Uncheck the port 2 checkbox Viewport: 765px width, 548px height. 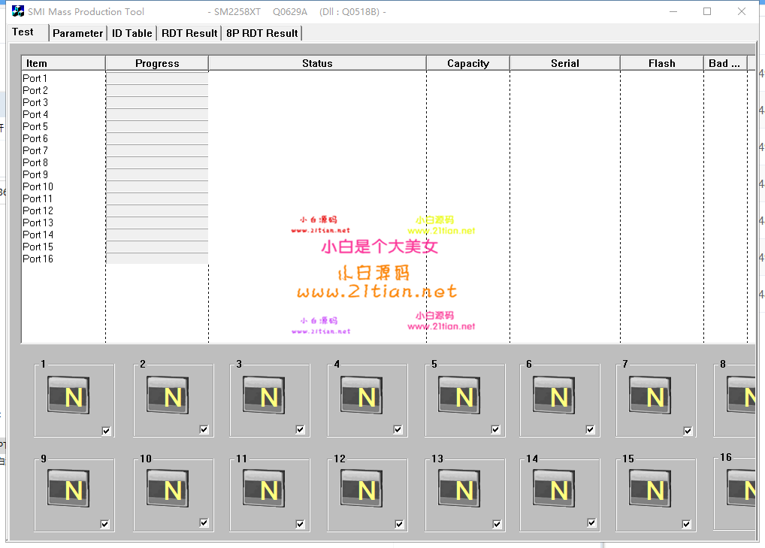[204, 430]
